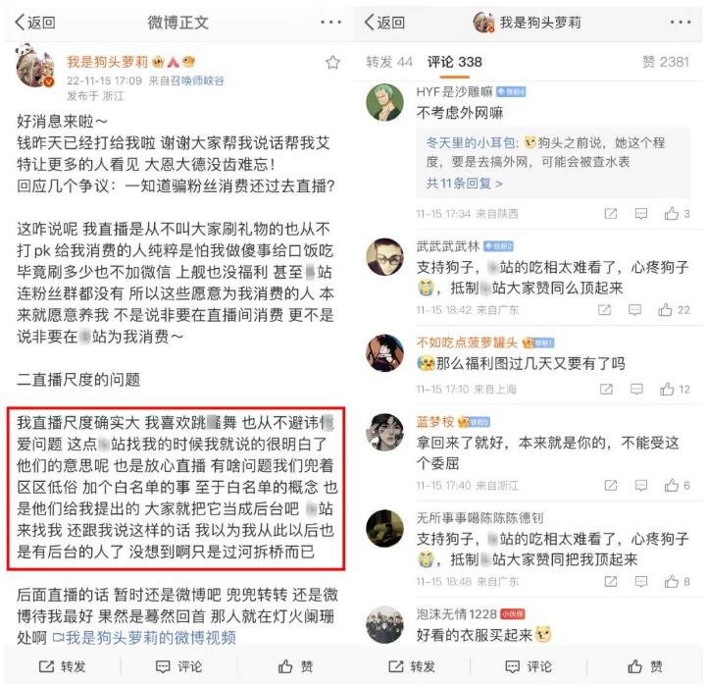Like the 蓝梦桉 comment
The image size is (707, 686).
(677, 485)
